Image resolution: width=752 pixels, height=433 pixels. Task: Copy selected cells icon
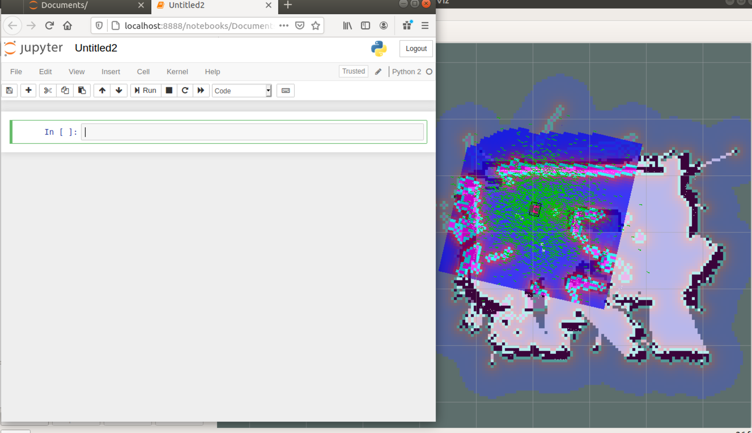[65, 90]
